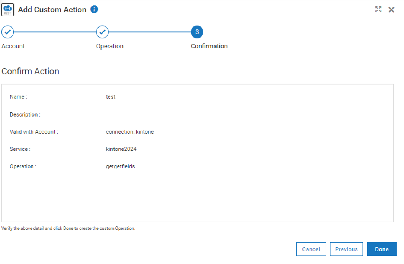Click the REST connector icon in header
404x264 pixels.
[7, 10]
